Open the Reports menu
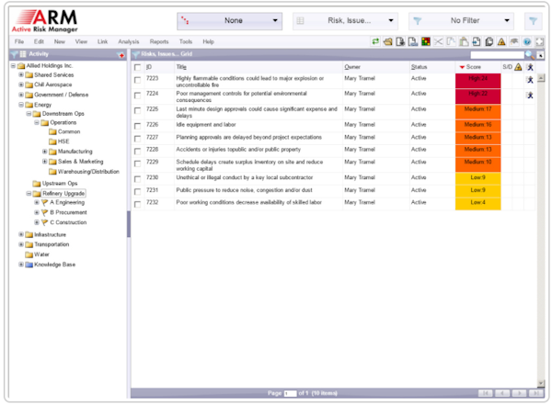 point(159,42)
